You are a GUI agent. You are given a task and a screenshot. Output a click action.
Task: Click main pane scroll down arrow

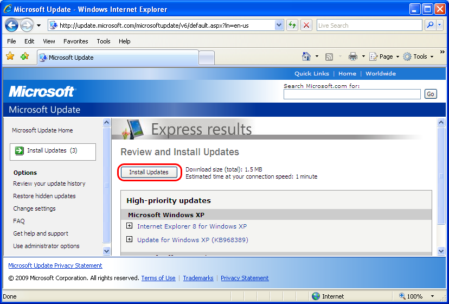[x=441, y=251]
